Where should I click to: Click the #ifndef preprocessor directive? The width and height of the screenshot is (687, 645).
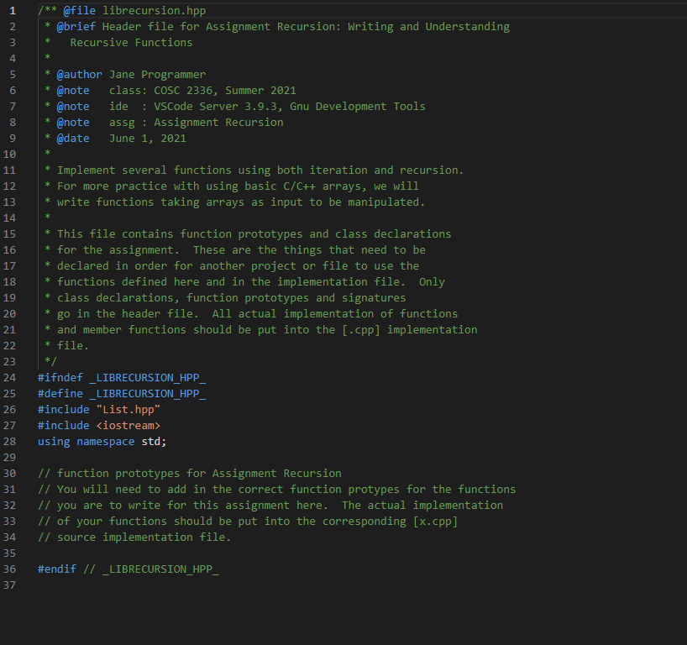click(59, 377)
